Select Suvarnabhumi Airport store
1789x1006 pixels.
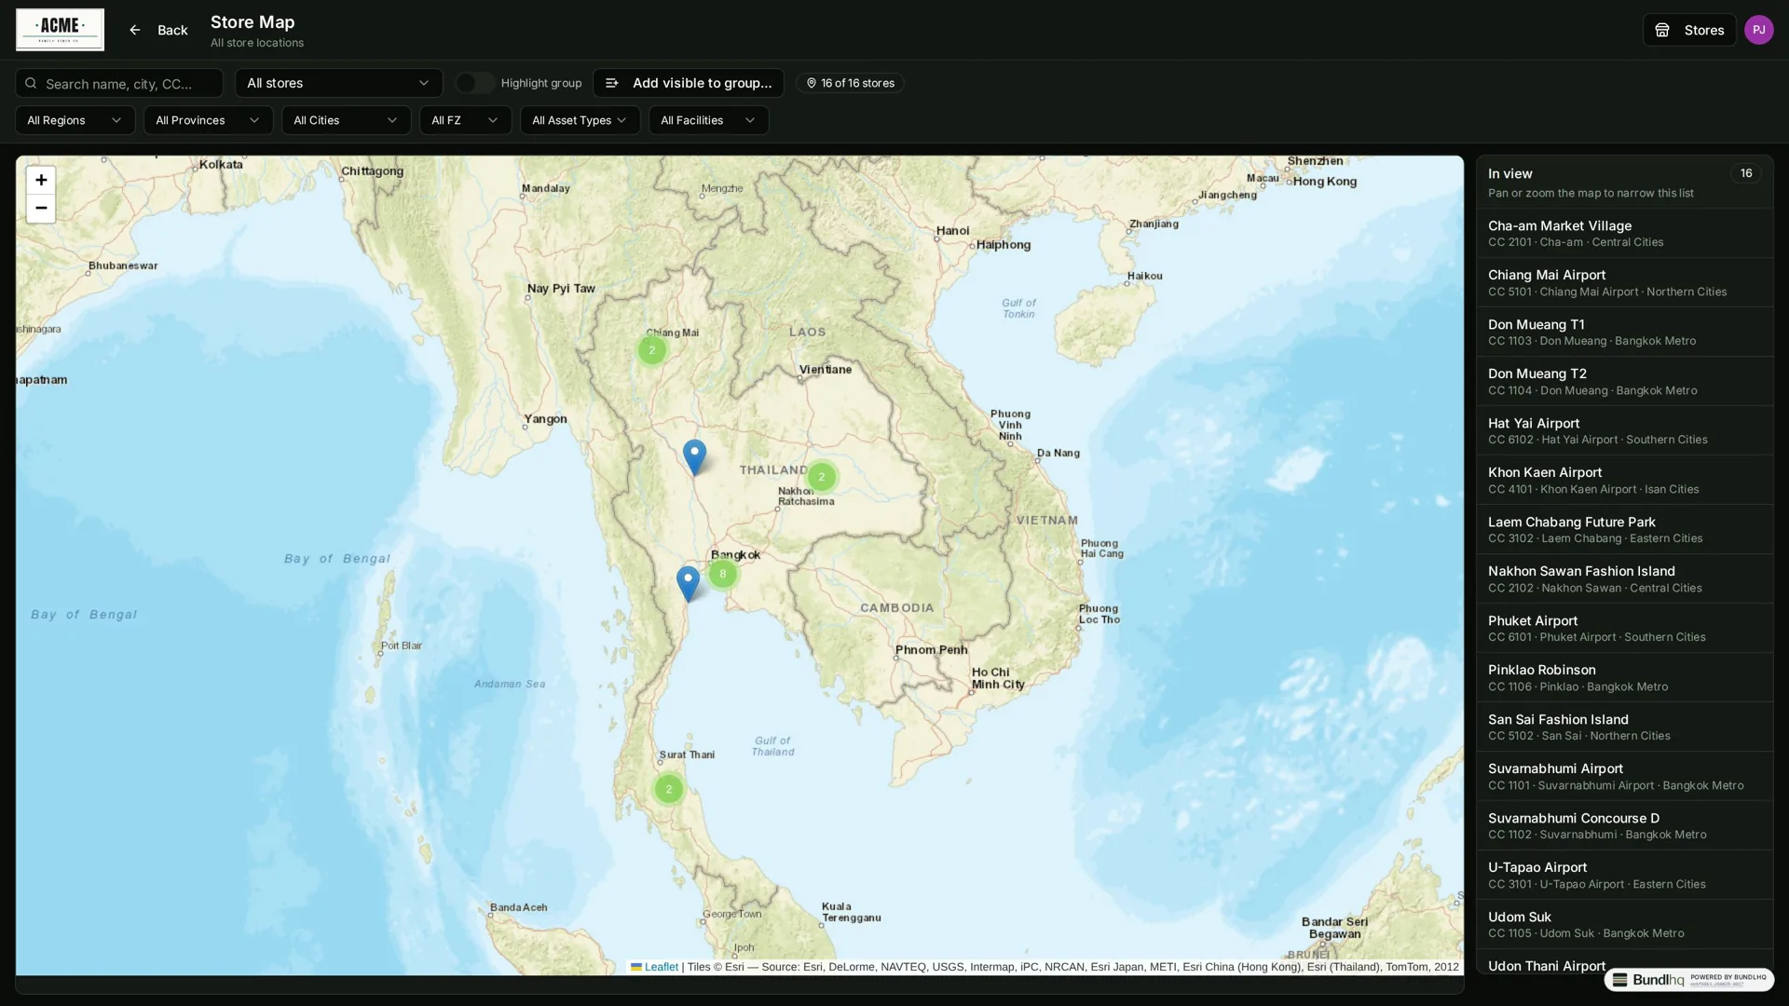(x=1624, y=776)
